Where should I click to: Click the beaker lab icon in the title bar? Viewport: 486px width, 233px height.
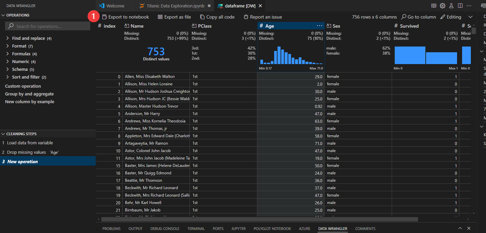452,5
